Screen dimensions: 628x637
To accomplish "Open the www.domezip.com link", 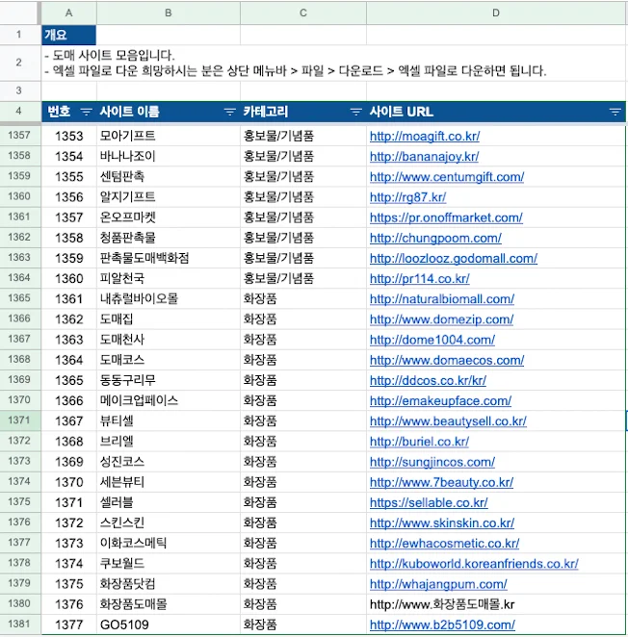I will (x=441, y=319).
